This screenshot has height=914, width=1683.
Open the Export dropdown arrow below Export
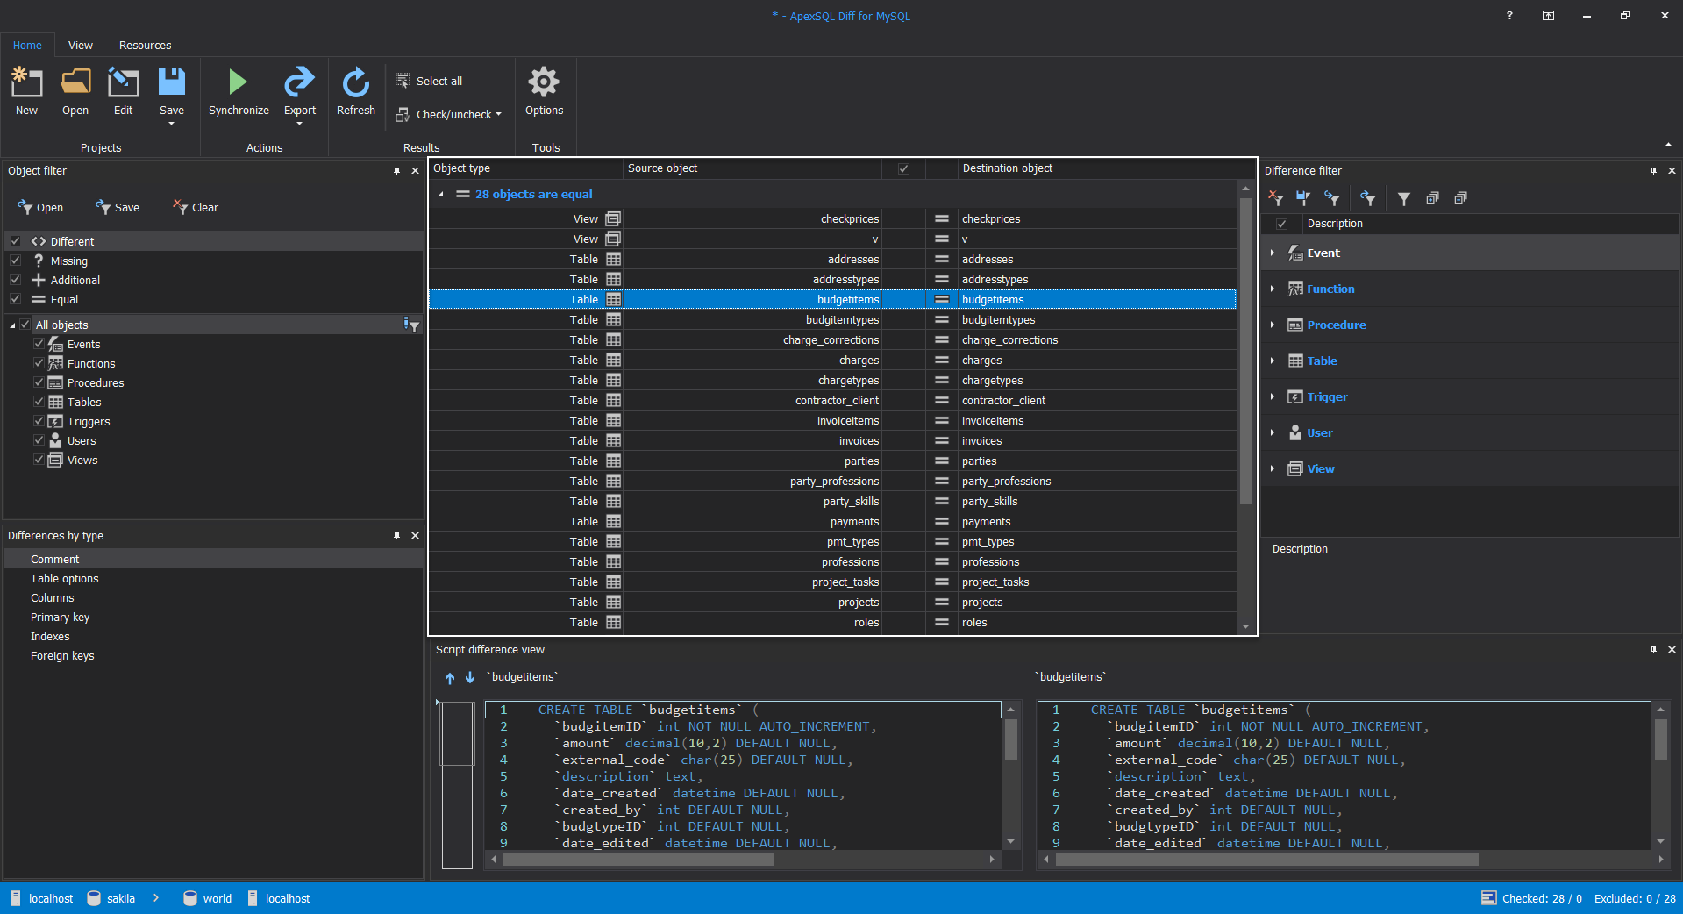point(299,124)
